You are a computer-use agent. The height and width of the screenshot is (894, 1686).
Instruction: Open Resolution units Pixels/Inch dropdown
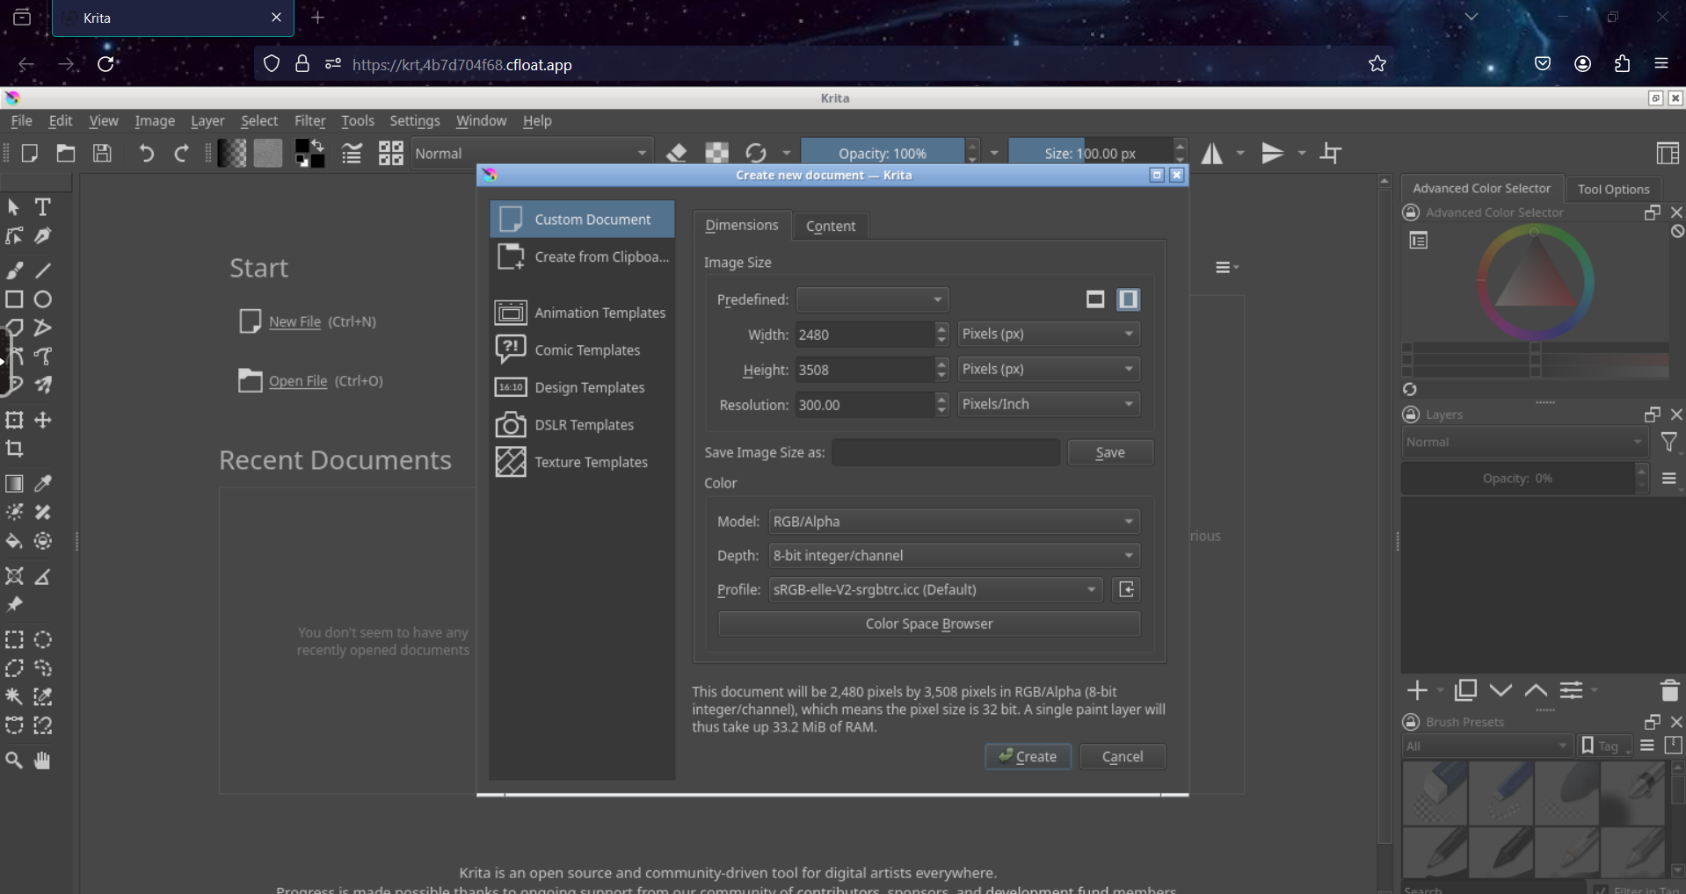pos(1049,404)
